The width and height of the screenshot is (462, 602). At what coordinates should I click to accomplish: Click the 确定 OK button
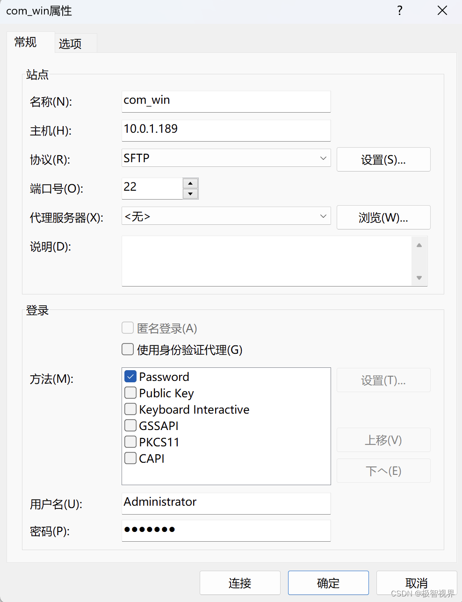point(328,583)
